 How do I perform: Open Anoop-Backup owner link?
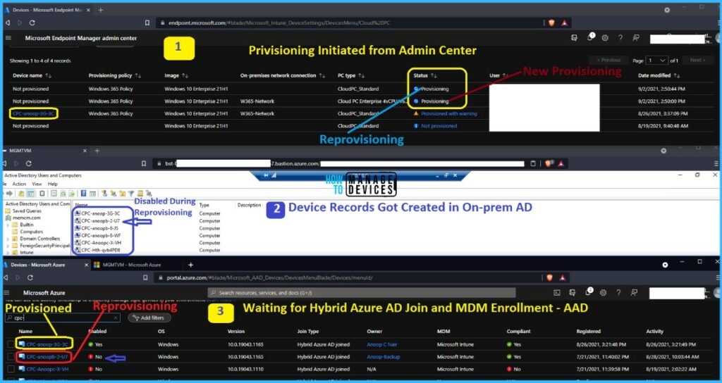pyautogui.click(x=383, y=357)
